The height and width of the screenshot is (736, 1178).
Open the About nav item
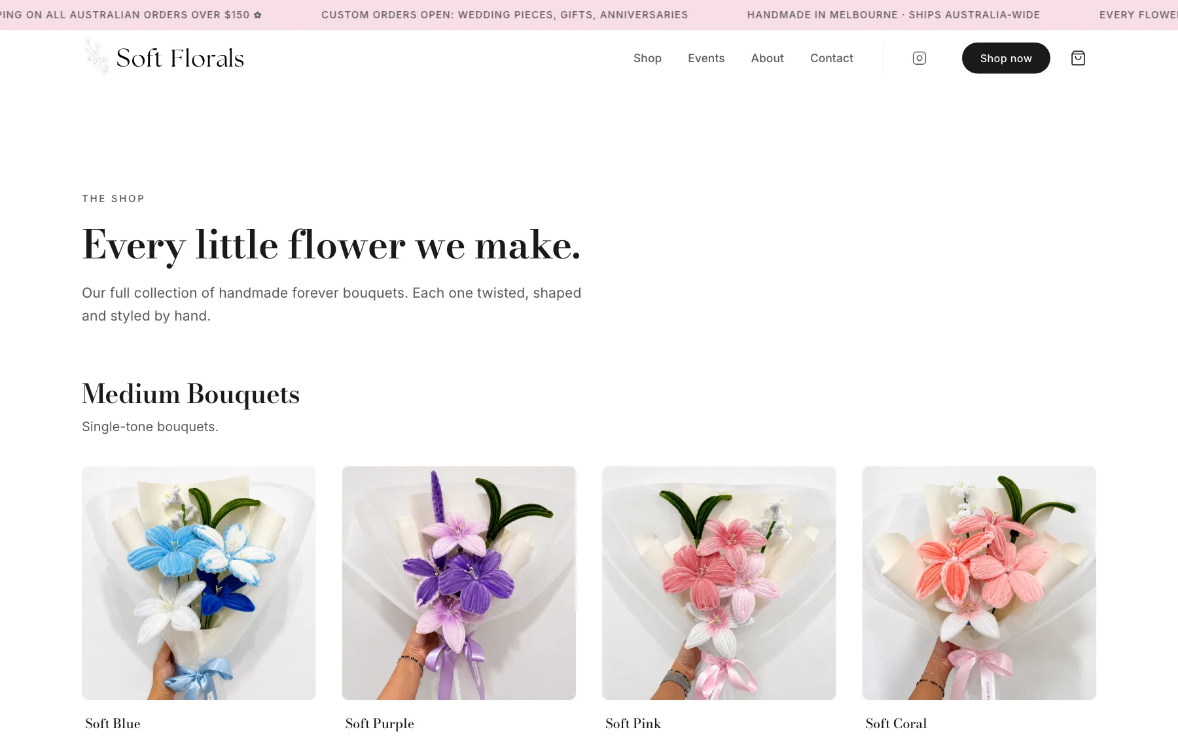767,58
